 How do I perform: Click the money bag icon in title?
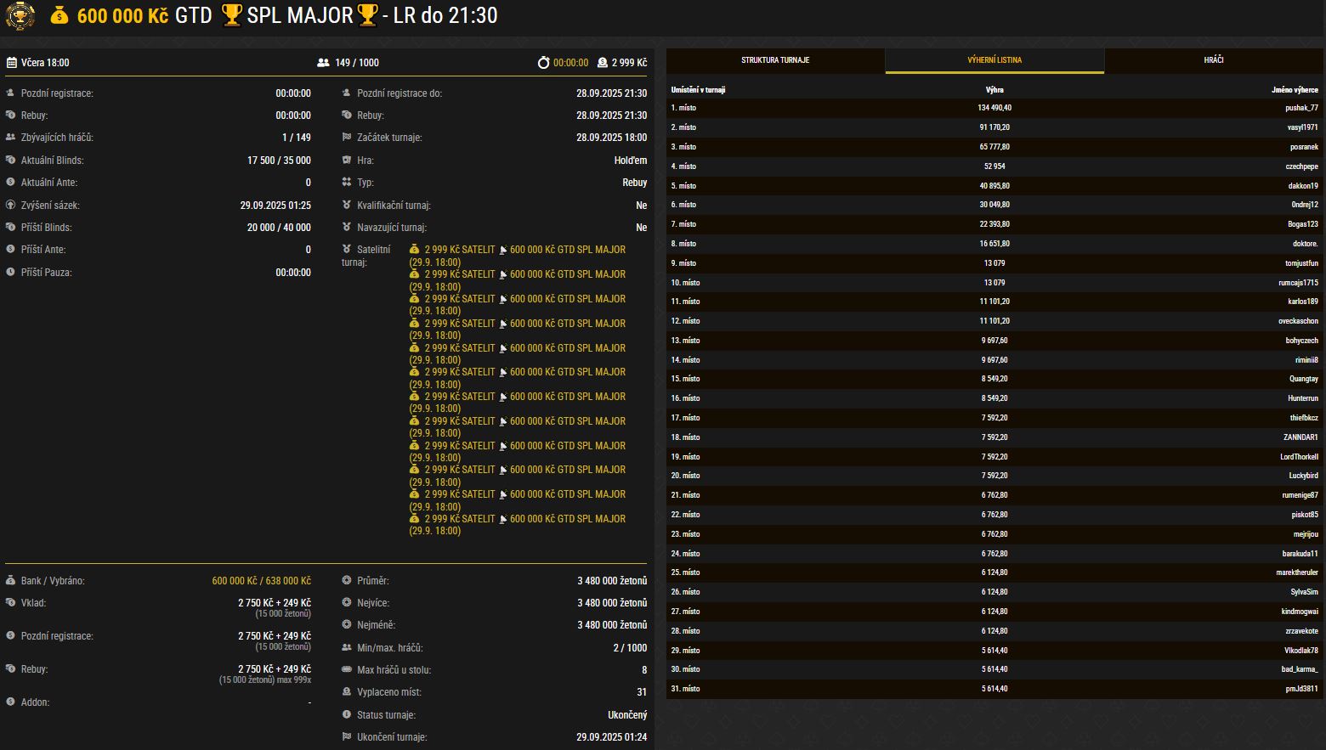click(59, 15)
